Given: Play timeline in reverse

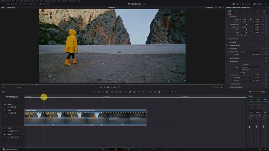Looking at the screenshot, I should pyautogui.click(x=105, y=87).
